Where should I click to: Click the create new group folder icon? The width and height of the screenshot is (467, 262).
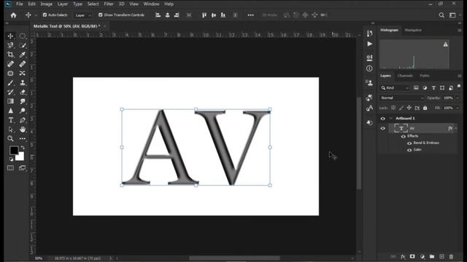tap(432, 257)
